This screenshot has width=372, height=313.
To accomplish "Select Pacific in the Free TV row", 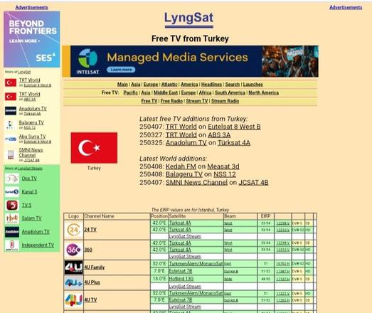I will [x=130, y=92].
